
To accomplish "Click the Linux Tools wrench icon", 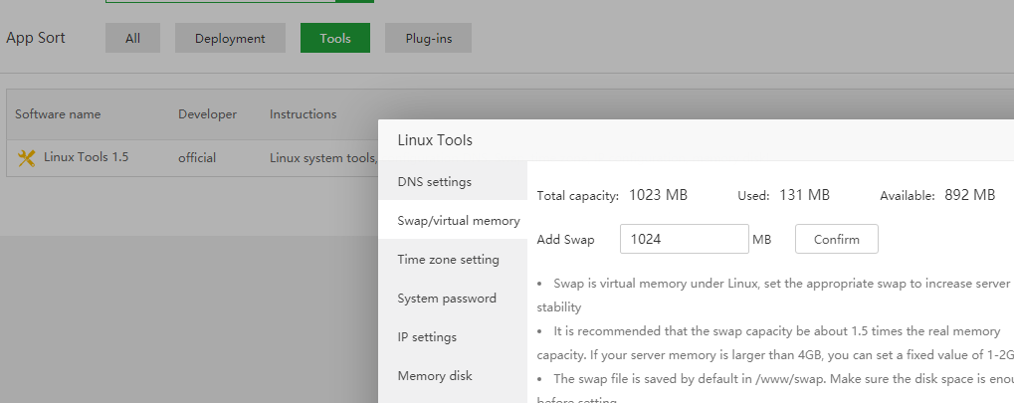I will [x=27, y=157].
